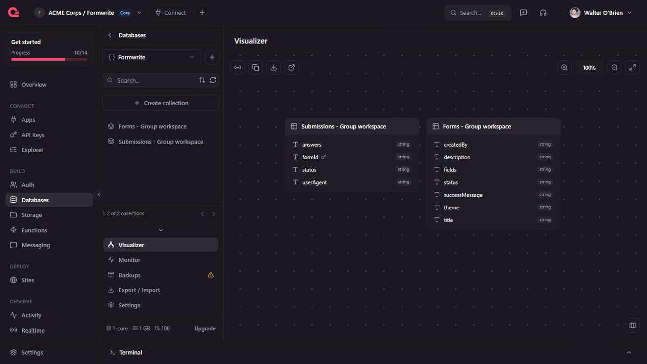This screenshot has height=364, width=647.
Task: Download the schema diagram
Action: click(273, 67)
